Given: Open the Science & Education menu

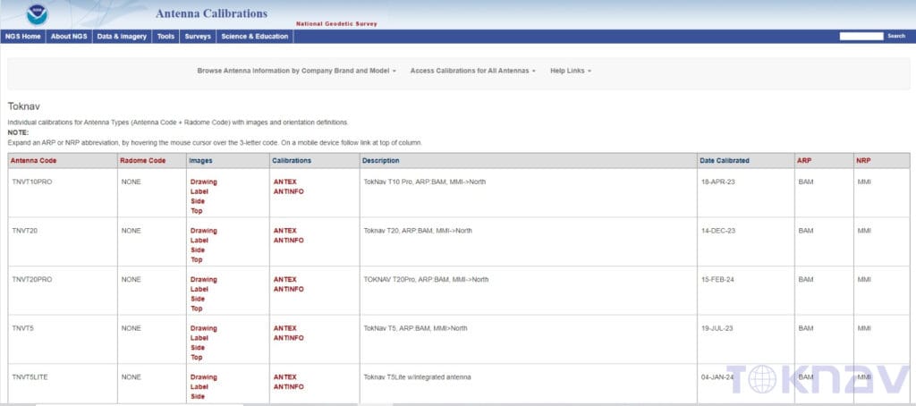Looking at the screenshot, I should 255,37.
